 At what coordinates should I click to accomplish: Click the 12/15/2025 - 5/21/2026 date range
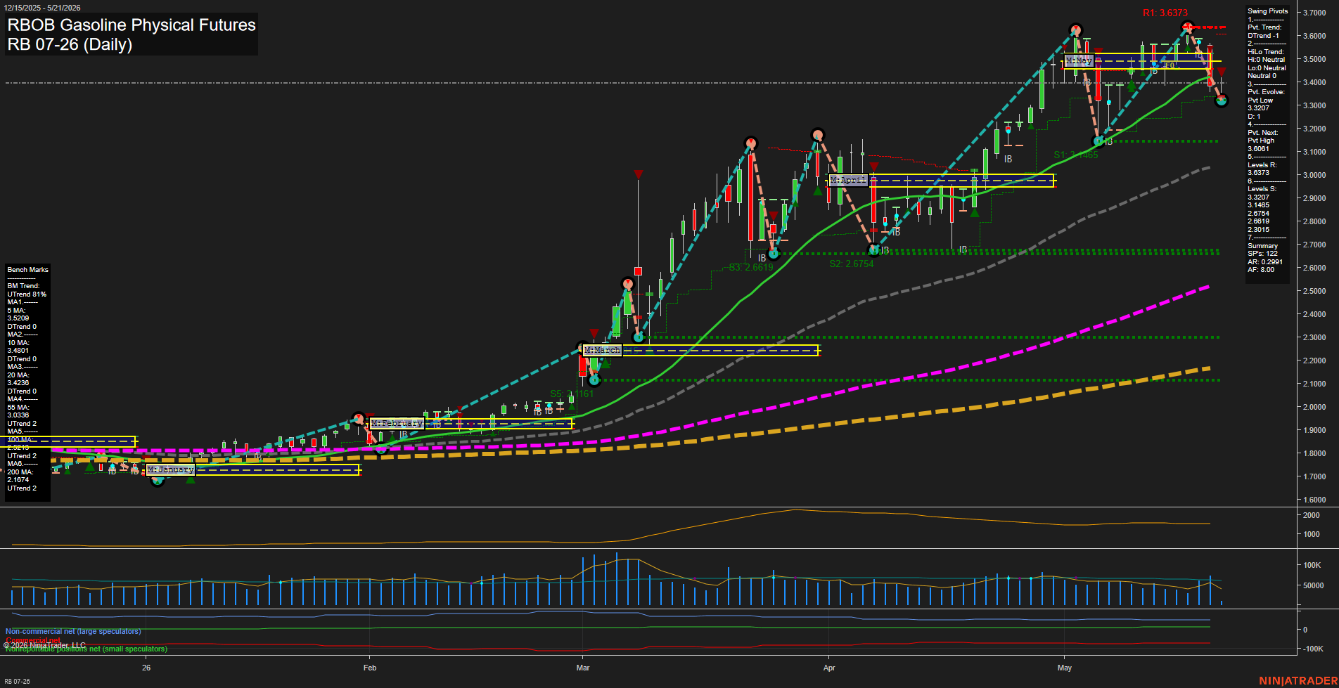pyautogui.click(x=42, y=8)
